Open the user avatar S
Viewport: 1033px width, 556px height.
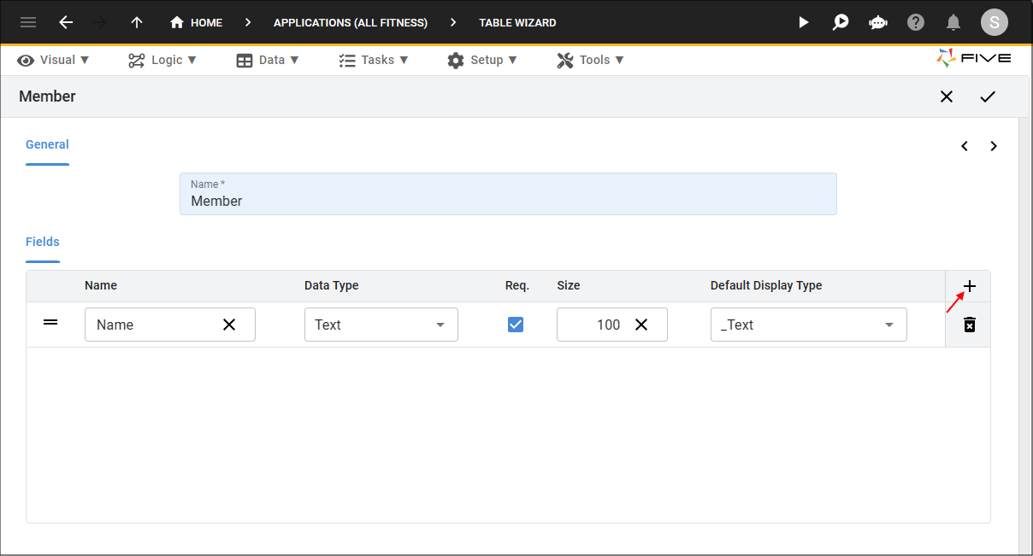click(994, 22)
